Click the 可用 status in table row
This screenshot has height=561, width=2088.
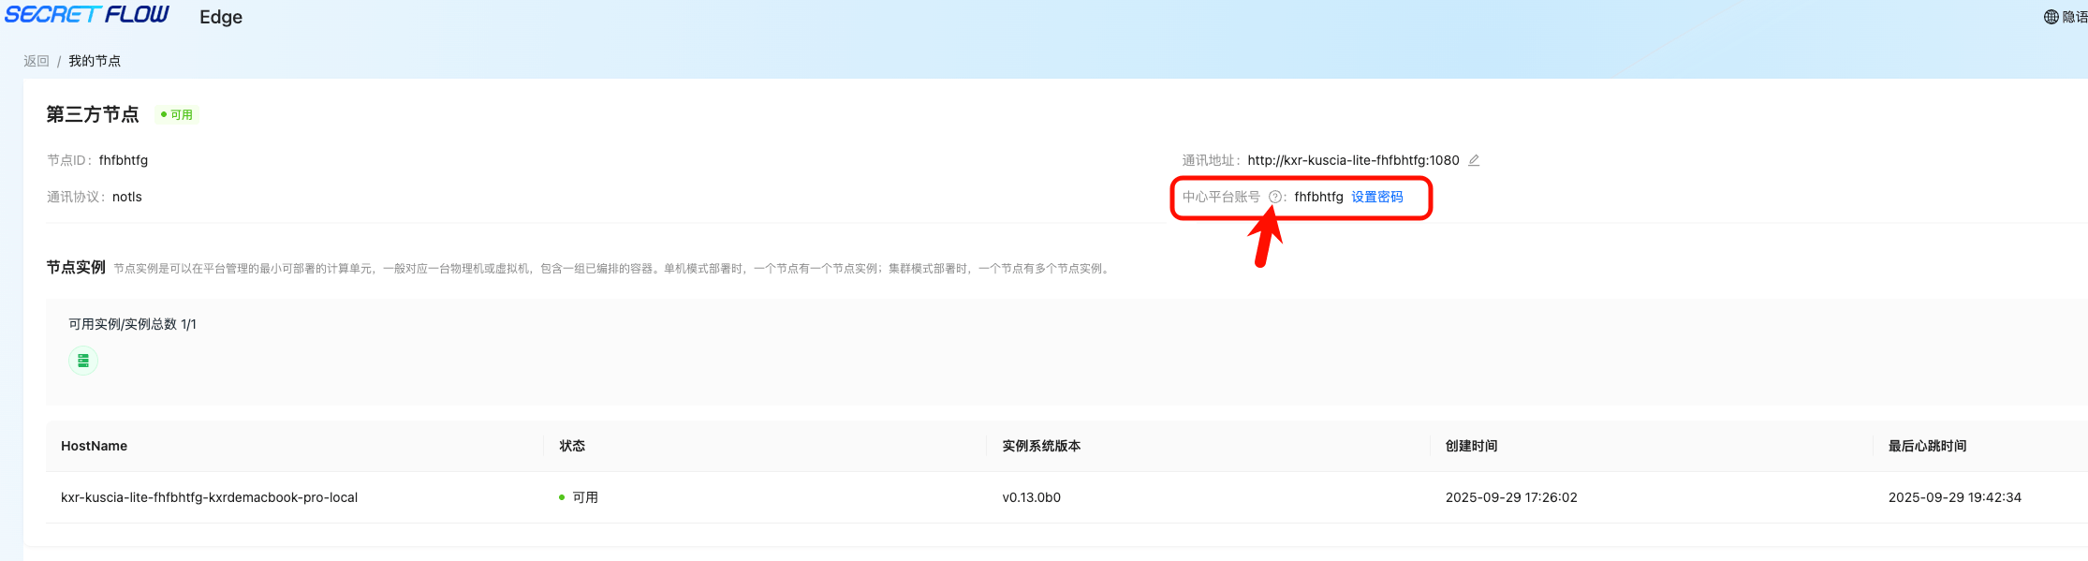(579, 497)
